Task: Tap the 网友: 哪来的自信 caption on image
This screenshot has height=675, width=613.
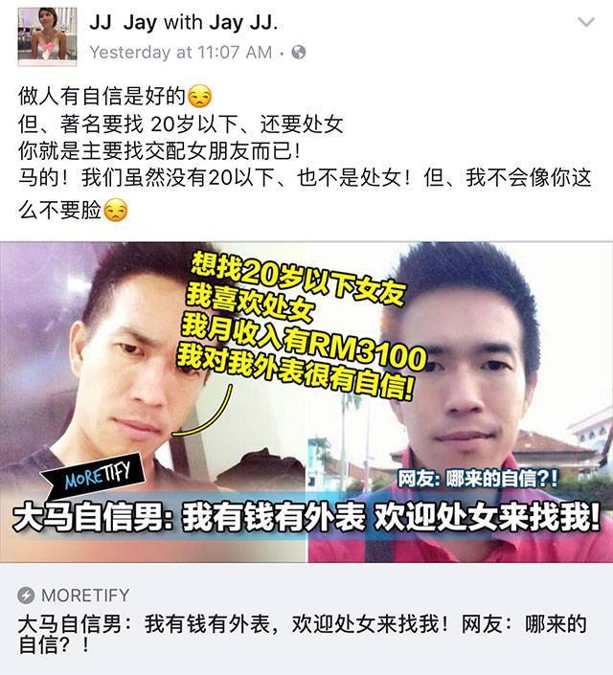Action: pyautogui.click(x=477, y=479)
